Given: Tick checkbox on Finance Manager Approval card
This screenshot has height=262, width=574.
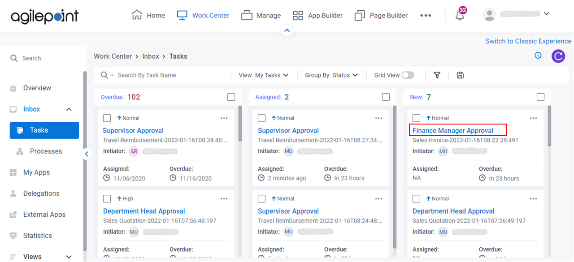Looking at the screenshot, I should pyautogui.click(x=417, y=118).
